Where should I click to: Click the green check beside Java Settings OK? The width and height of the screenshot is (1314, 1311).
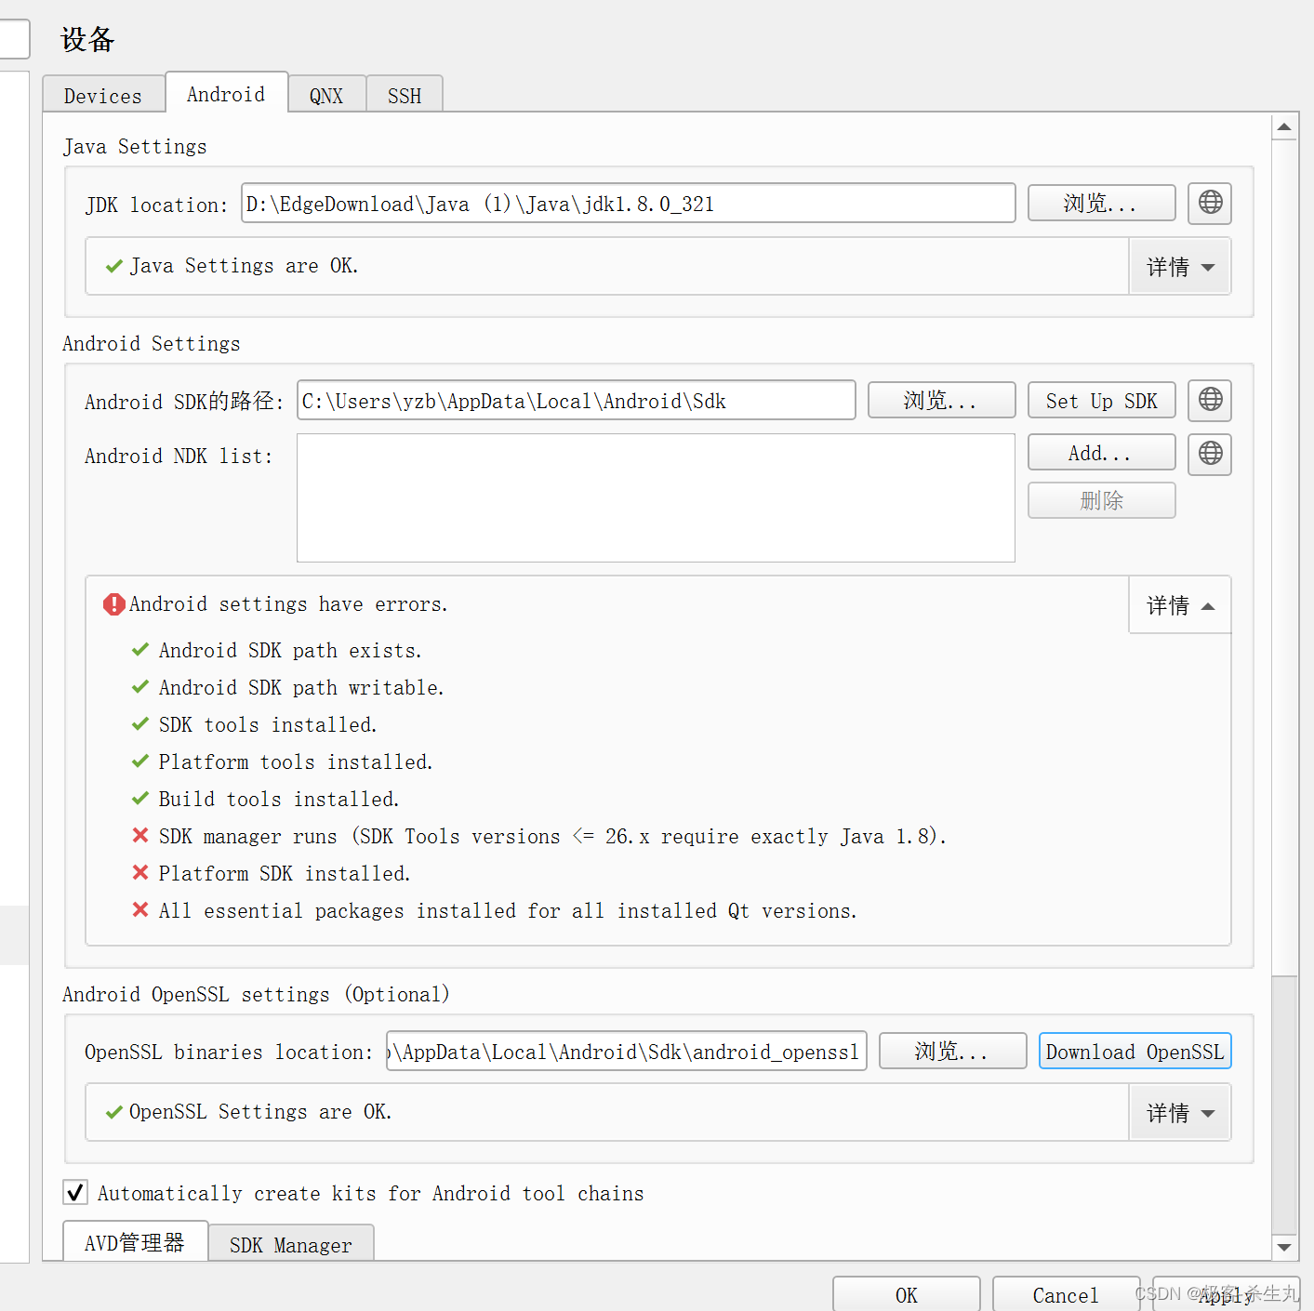pyautogui.click(x=113, y=265)
